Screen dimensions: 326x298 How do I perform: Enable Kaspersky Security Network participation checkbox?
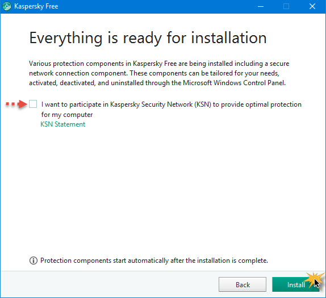(33, 104)
